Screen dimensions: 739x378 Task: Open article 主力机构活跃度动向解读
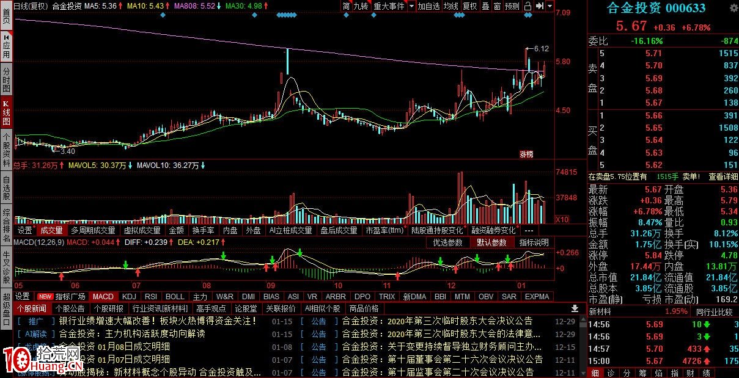point(132,334)
